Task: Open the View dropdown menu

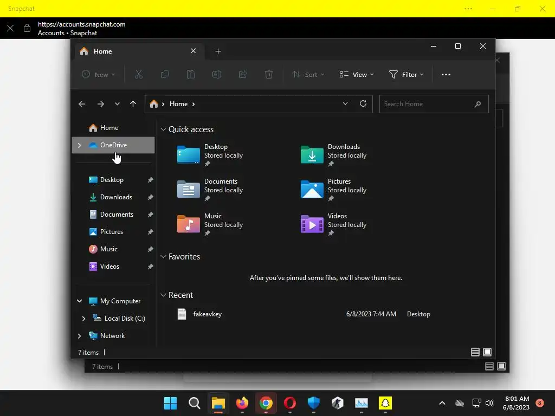Action: point(357,75)
